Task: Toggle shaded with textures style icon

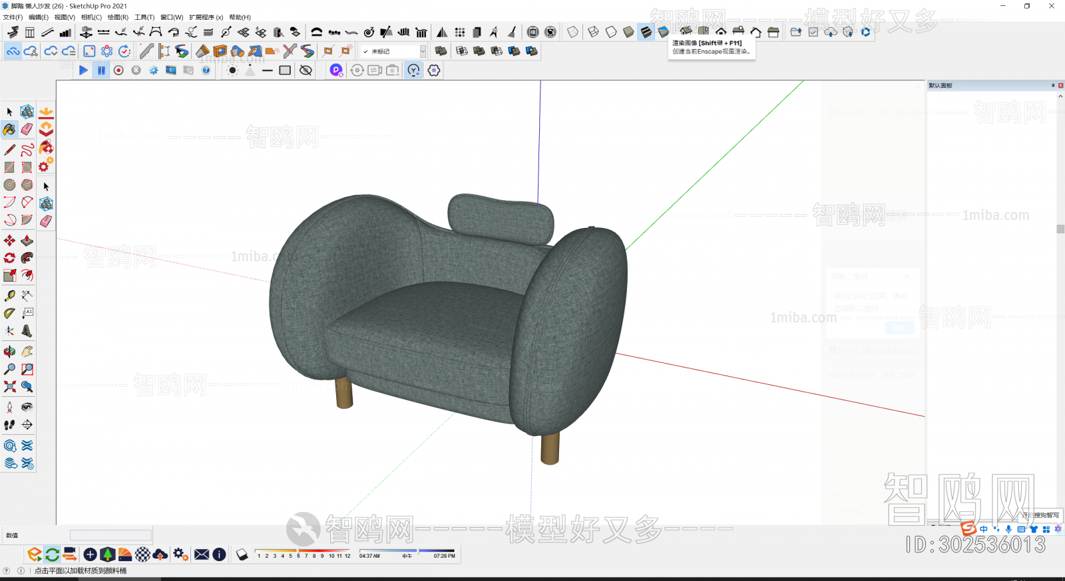Action: point(646,32)
